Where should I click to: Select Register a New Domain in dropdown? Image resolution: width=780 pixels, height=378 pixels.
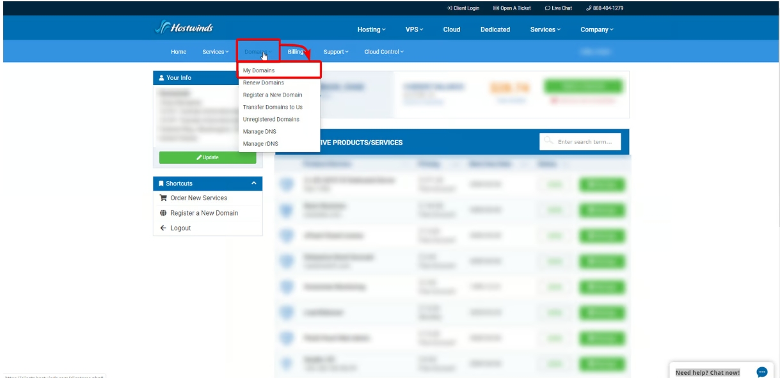point(273,95)
